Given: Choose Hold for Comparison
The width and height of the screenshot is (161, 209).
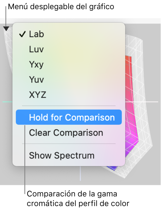Looking at the screenshot, I should 69,117.
